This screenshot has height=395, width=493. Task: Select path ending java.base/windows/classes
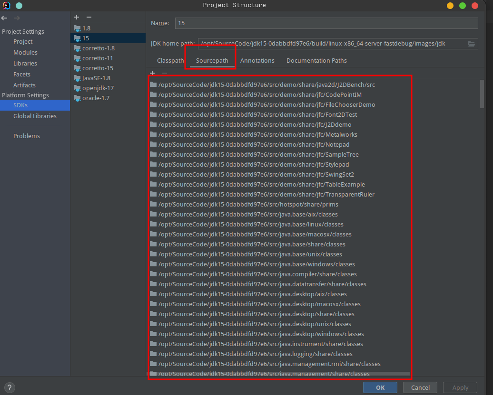point(256,264)
